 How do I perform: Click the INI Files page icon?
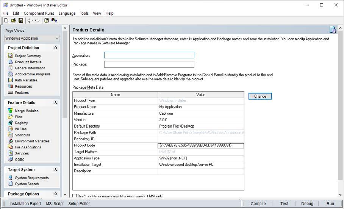pos(10,129)
